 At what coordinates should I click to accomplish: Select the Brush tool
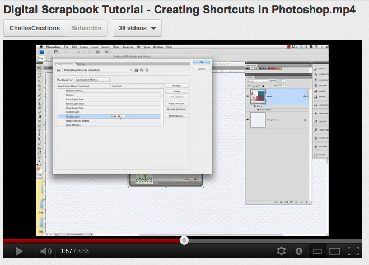pyautogui.click(x=39, y=99)
